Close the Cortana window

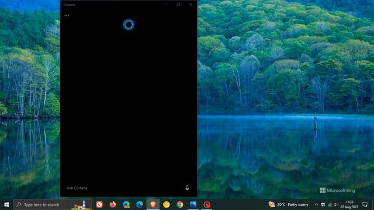191,5
